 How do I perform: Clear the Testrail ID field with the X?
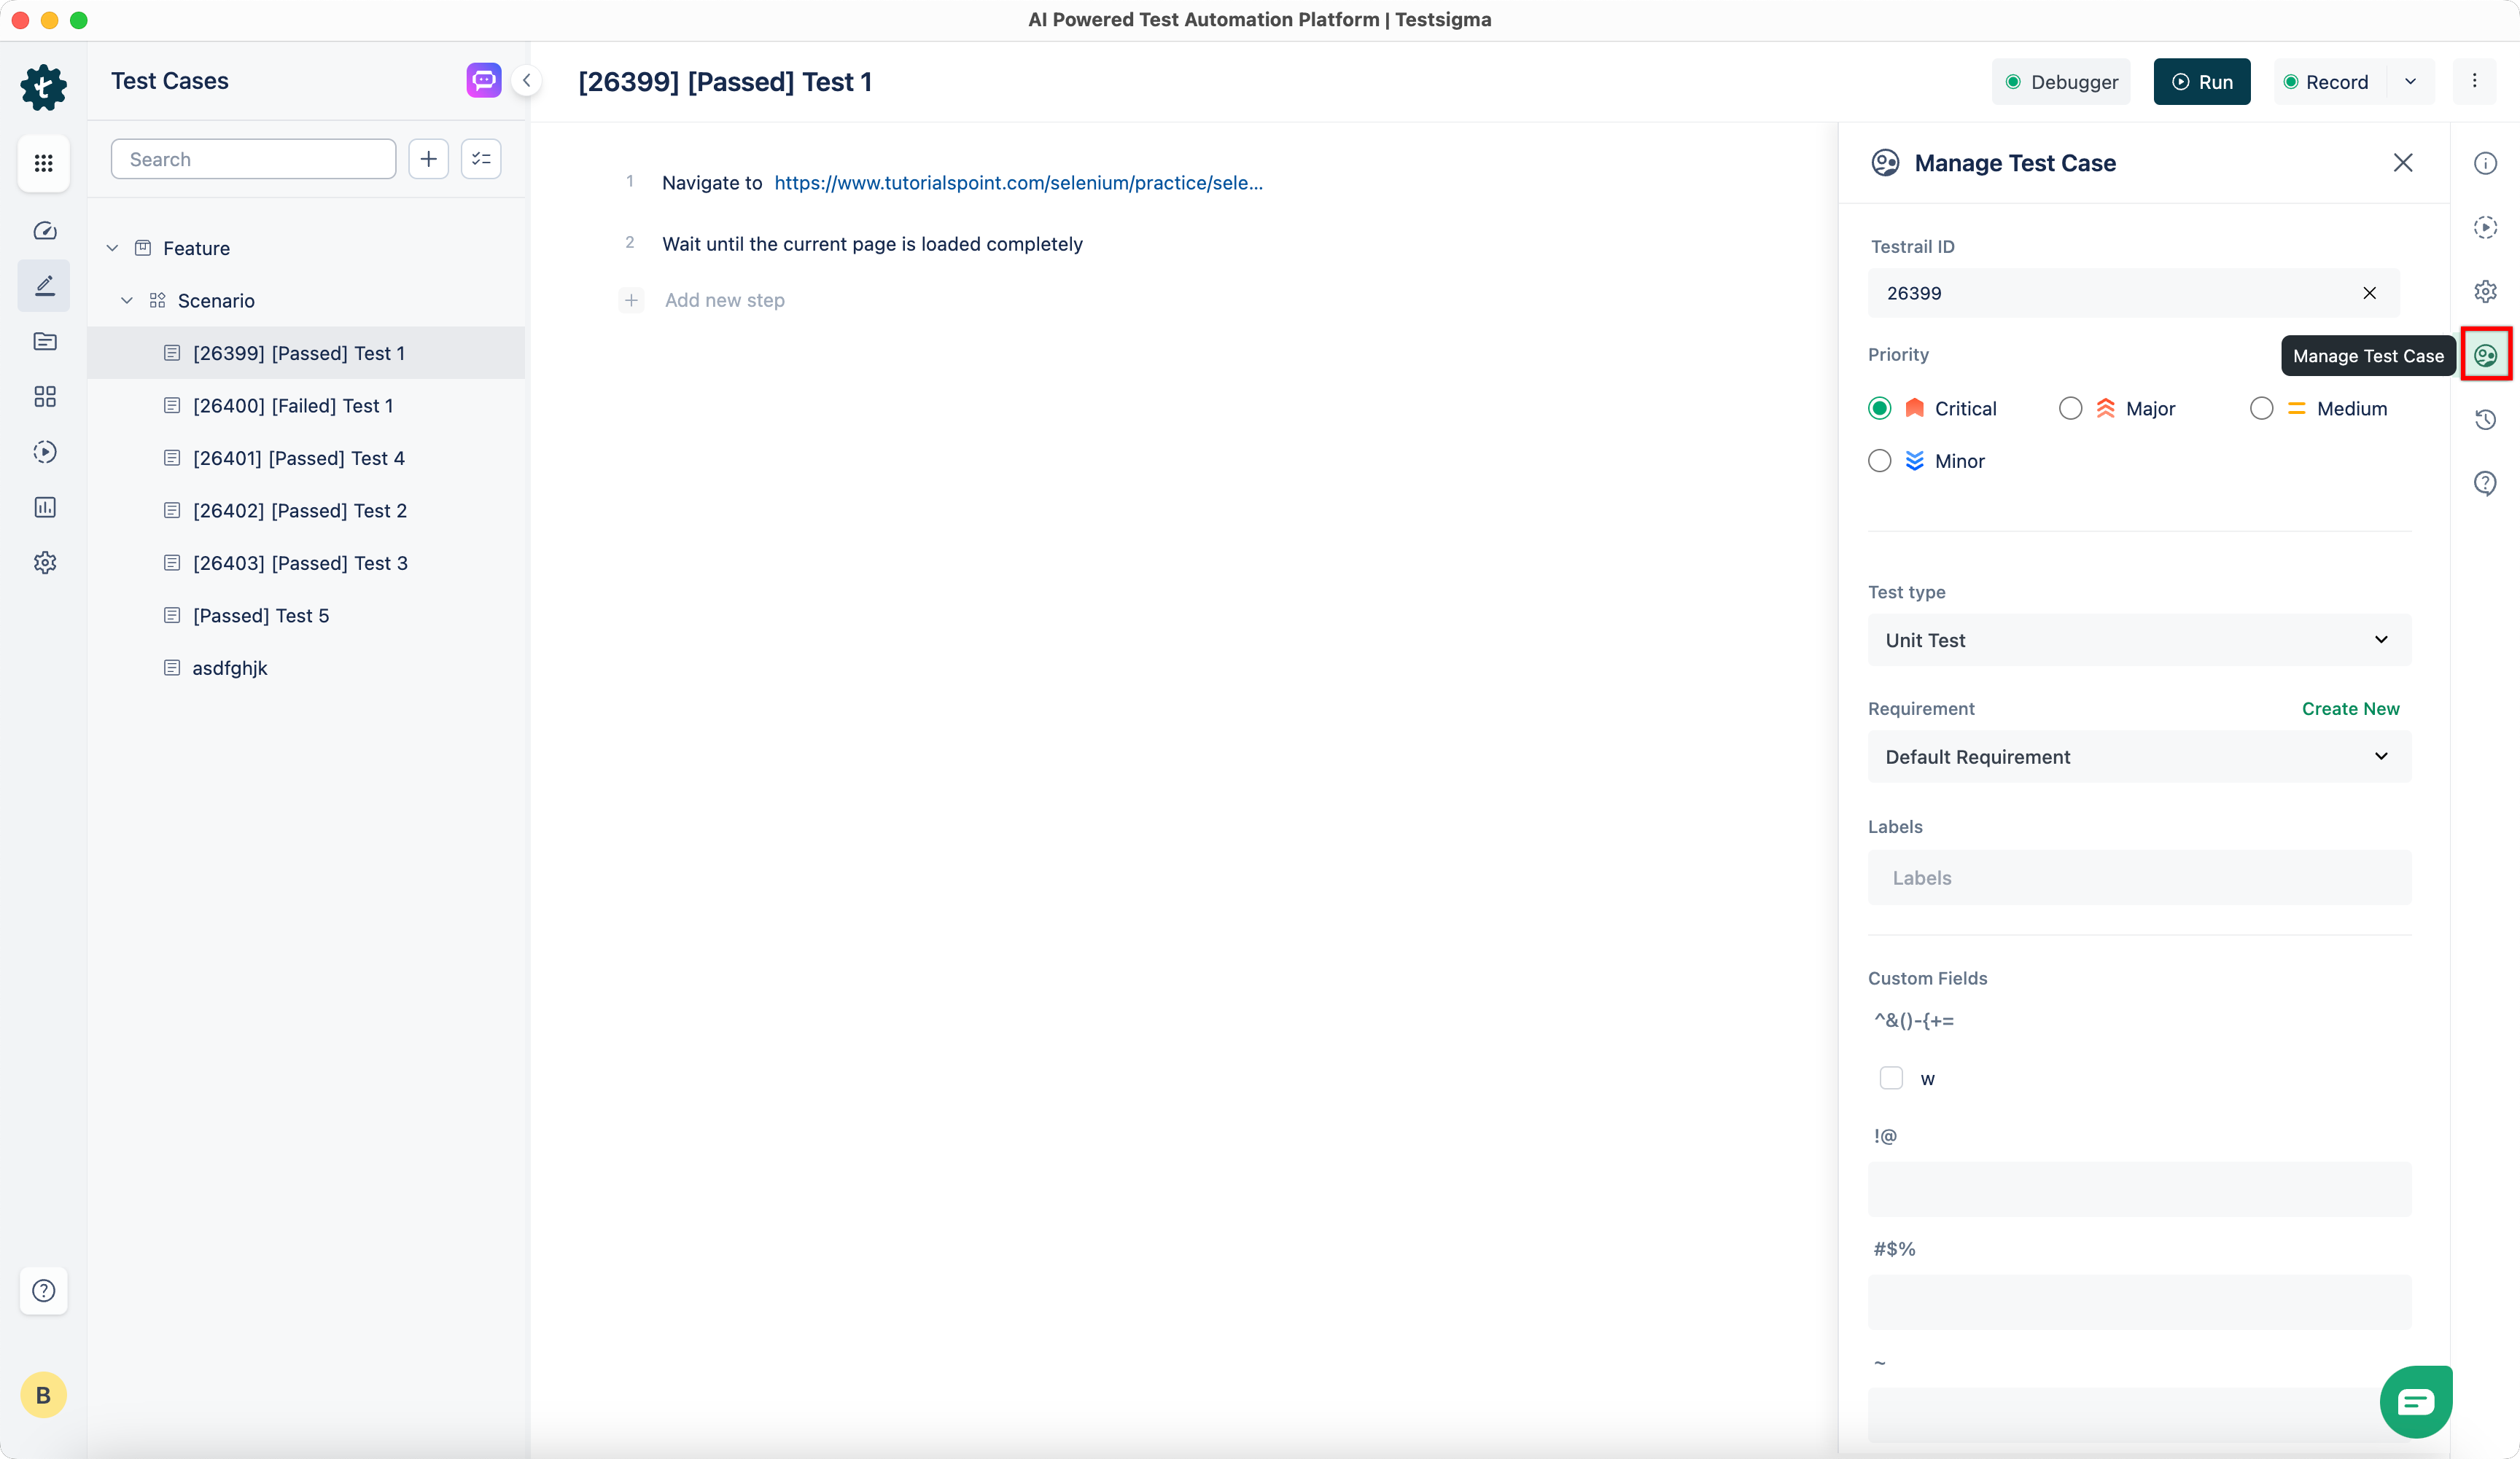pos(2370,293)
